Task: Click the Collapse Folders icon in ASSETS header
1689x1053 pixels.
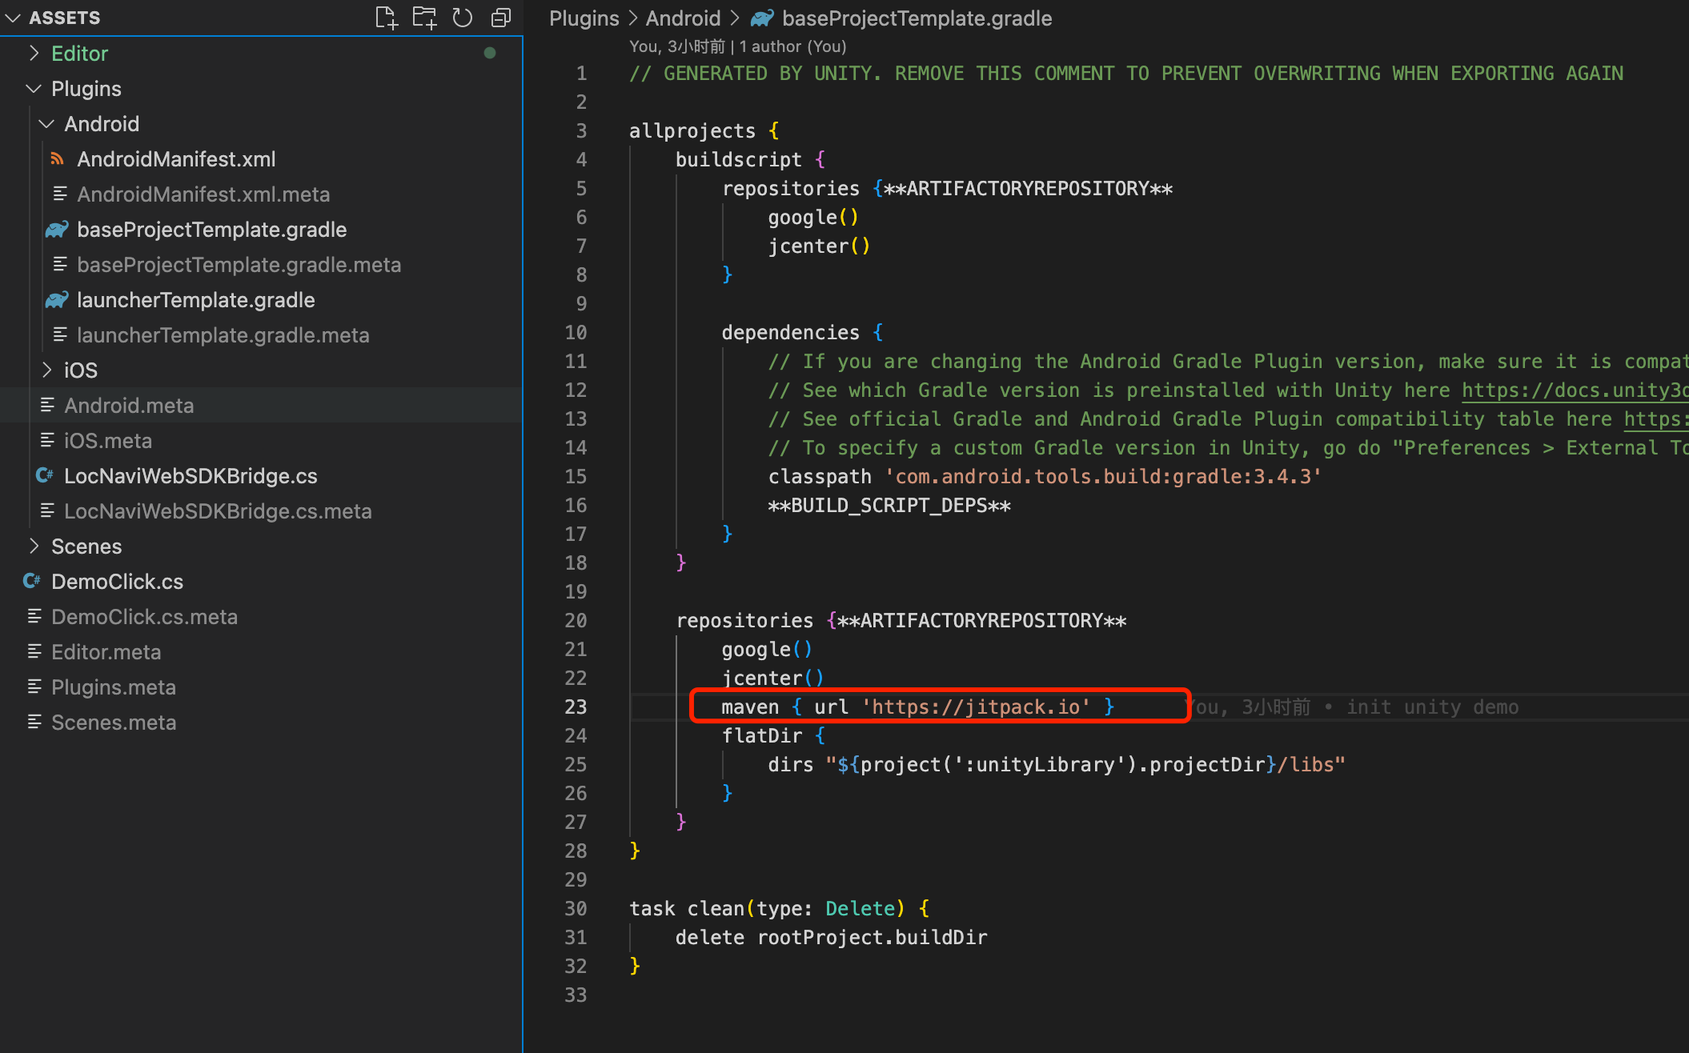Action: click(501, 17)
